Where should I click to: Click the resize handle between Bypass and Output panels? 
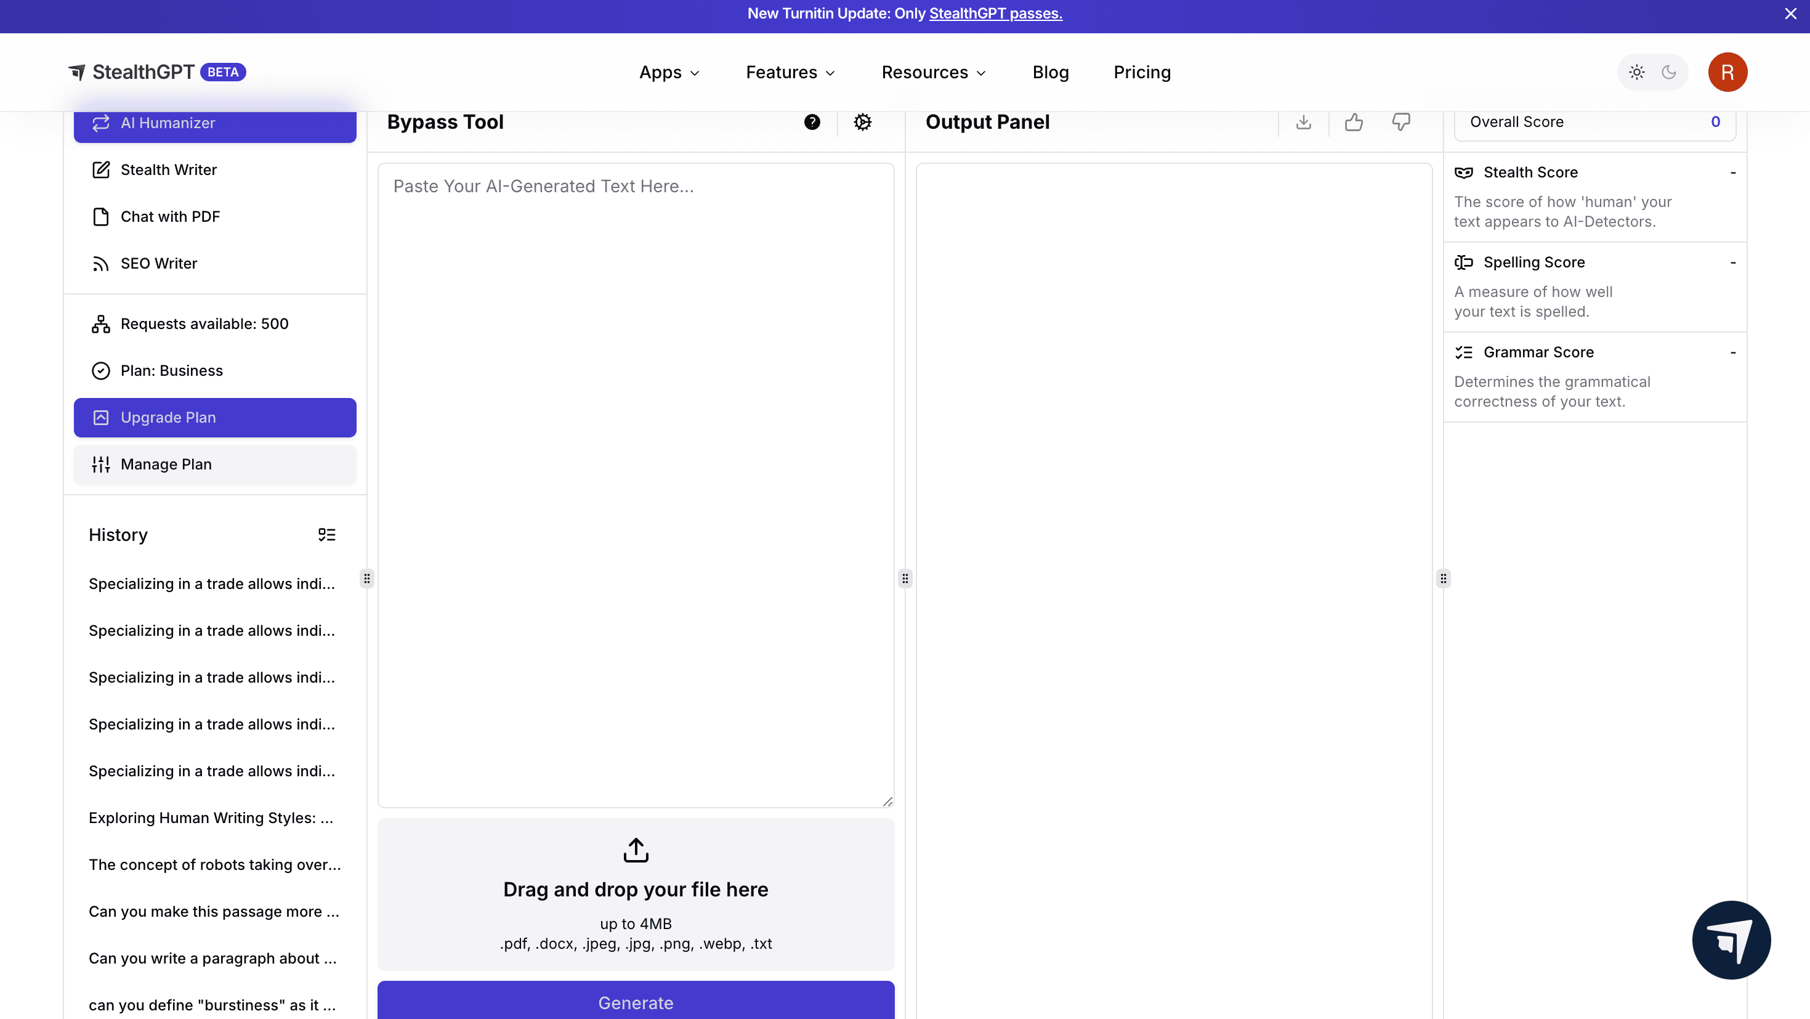pos(905,579)
